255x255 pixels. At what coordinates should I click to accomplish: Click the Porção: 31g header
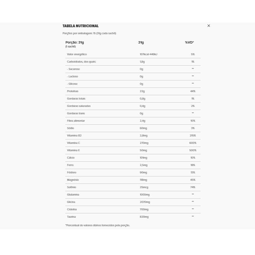75,42
